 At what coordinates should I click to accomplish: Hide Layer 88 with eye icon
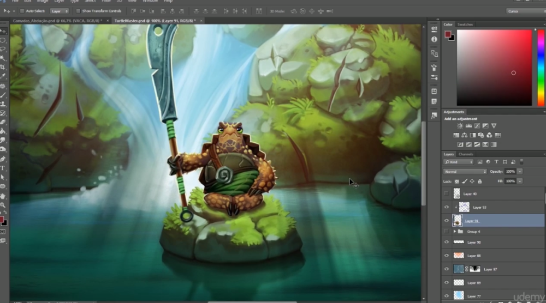[x=447, y=256]
